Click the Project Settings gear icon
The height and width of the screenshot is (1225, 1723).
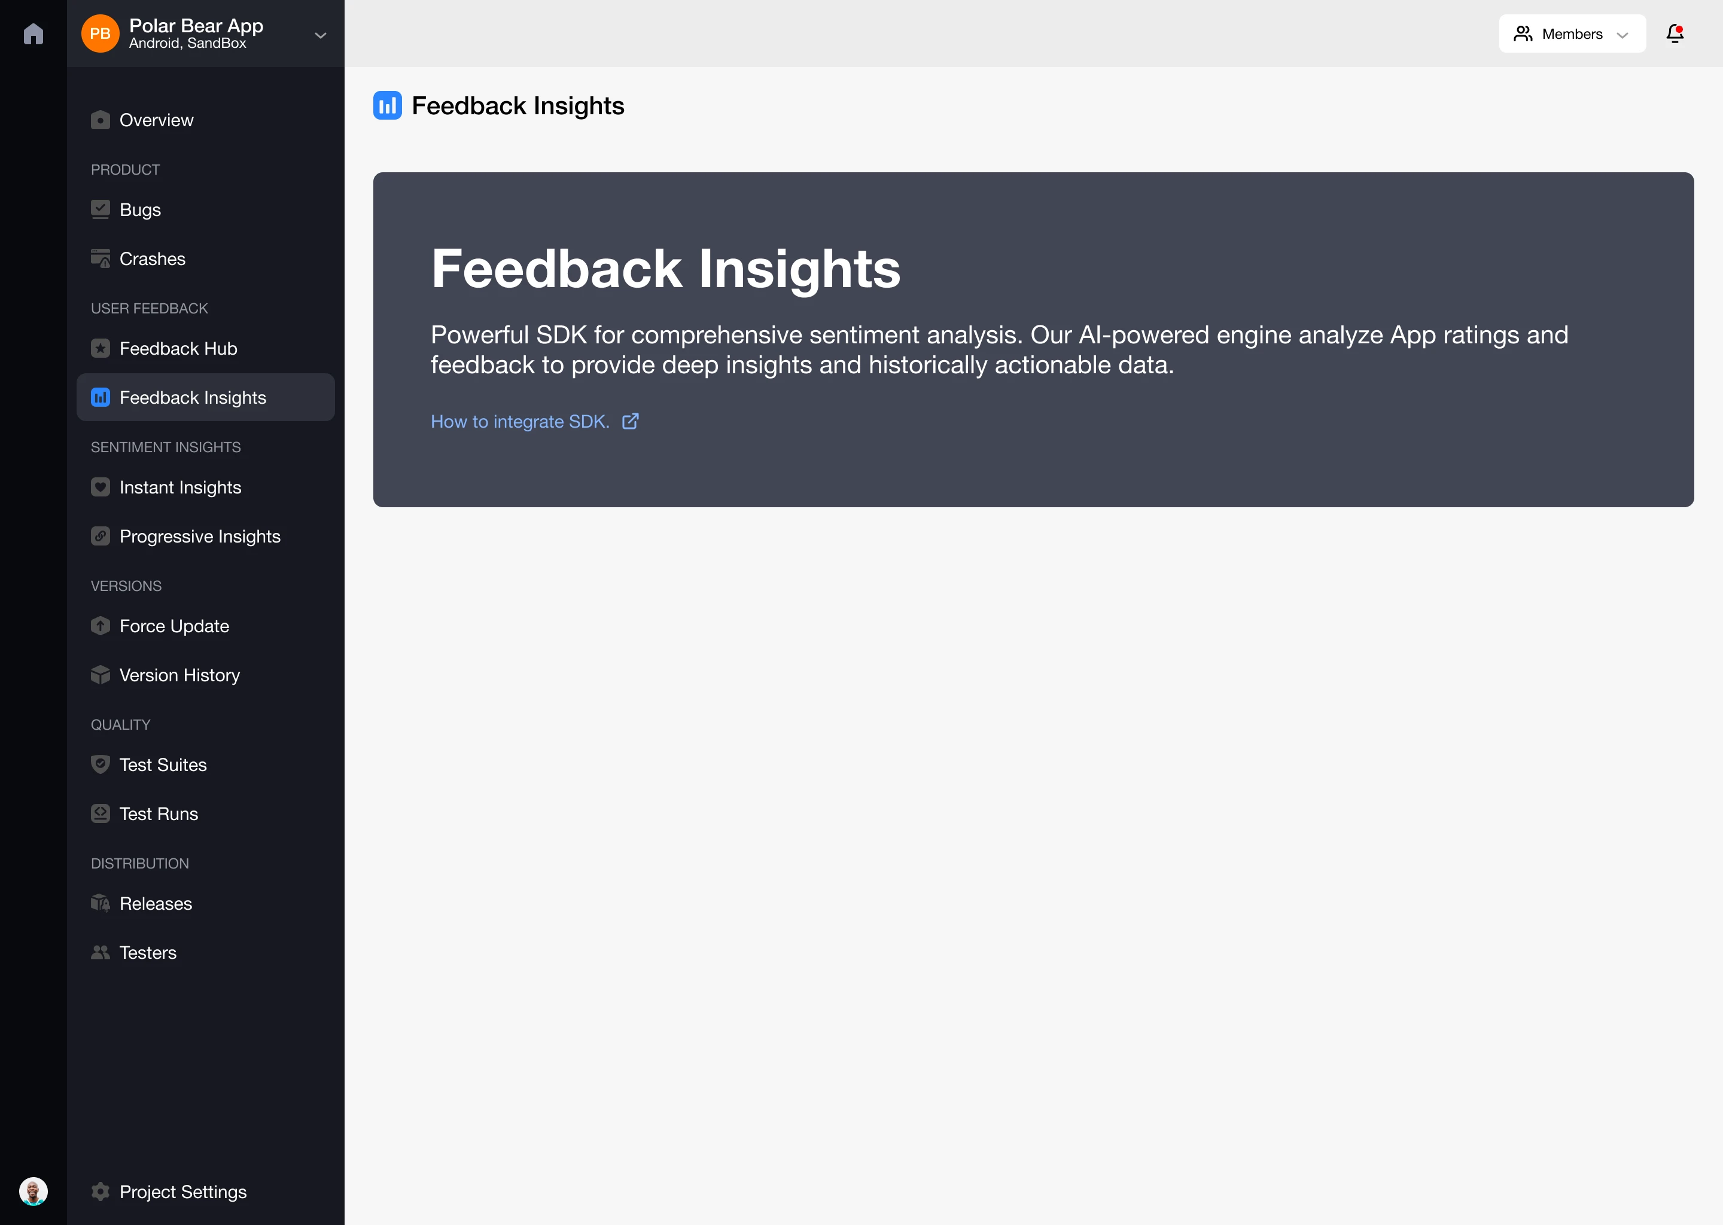click(x=101, y=1192)
